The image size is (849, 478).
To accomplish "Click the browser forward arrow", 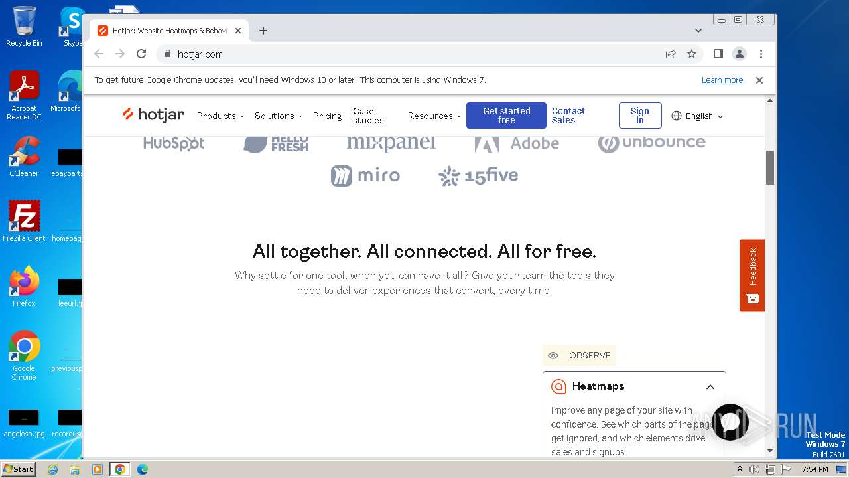I will (120, 54).
